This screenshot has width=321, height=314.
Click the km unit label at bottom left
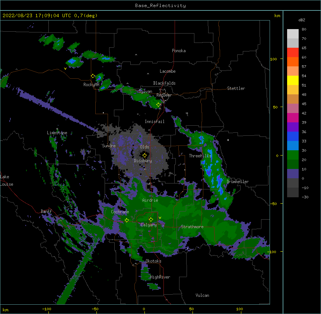coord(6,310)
